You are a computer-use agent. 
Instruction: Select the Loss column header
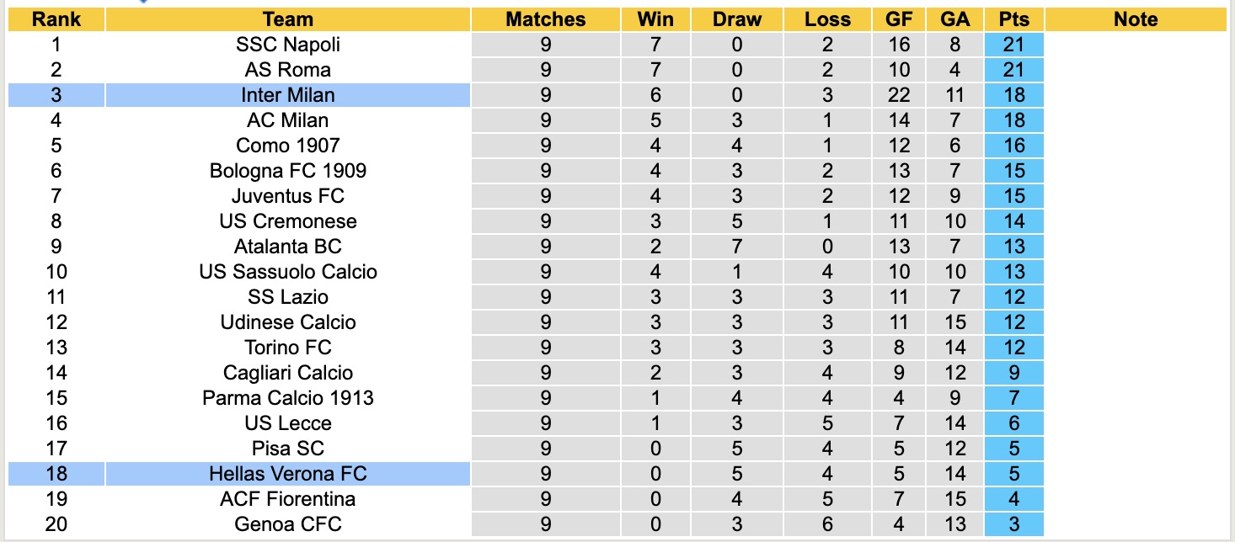pos(827,19)
